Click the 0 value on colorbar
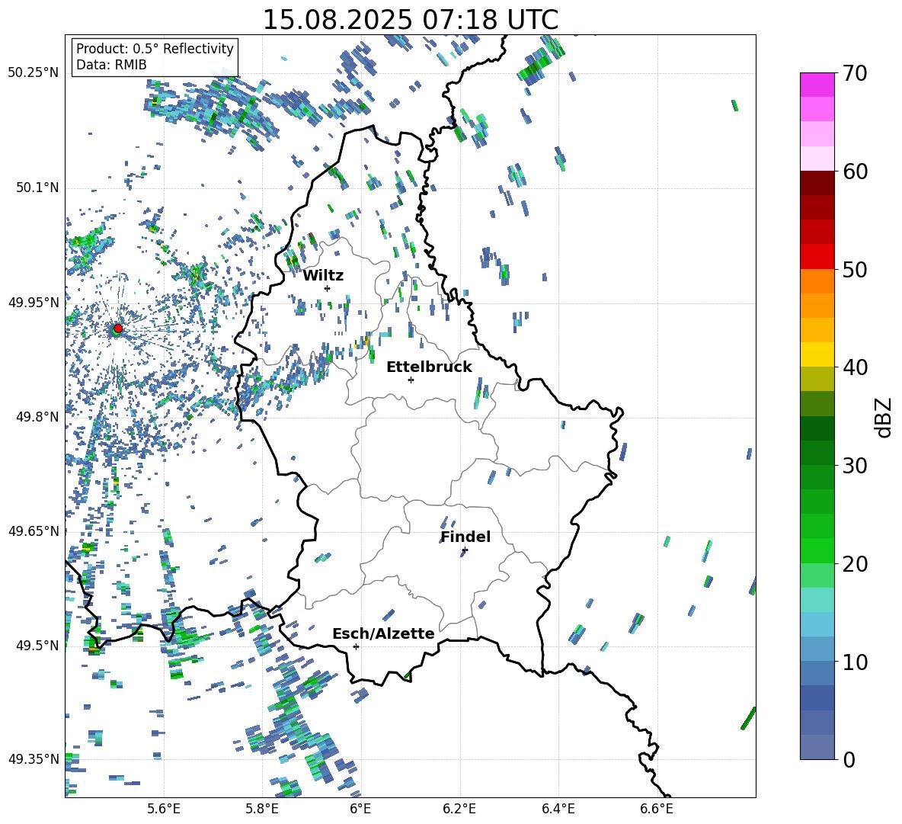Image resolution: width=902 pixels, height=824 pixels. pyautogui.click(x=849, y=759)
